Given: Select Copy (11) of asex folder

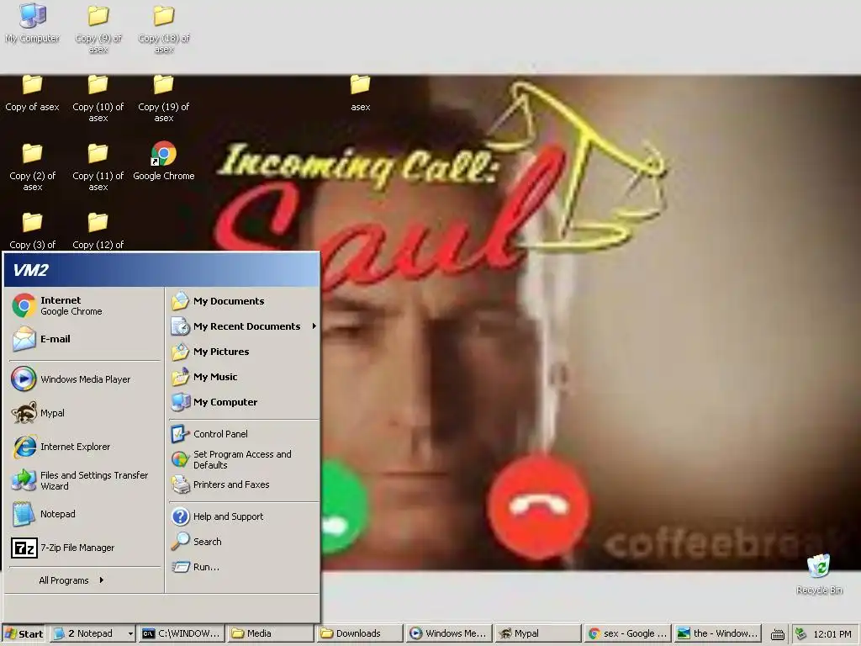Looking at the screenshot, I should pyautogui.click(x=98, y=167).
